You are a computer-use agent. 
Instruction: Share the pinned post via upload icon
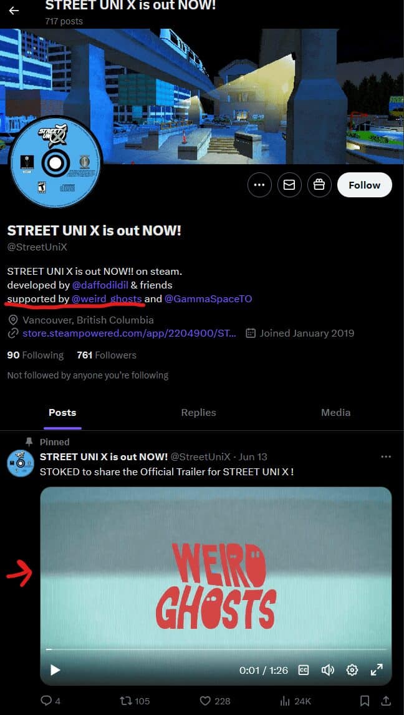pyautogui.click(x=386, y=701)
